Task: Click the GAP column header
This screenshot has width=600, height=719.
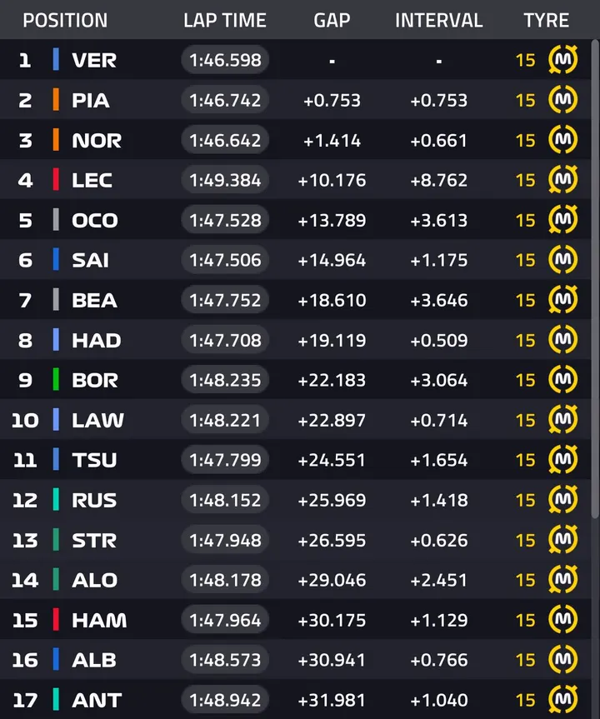Action: click(332, 20)
